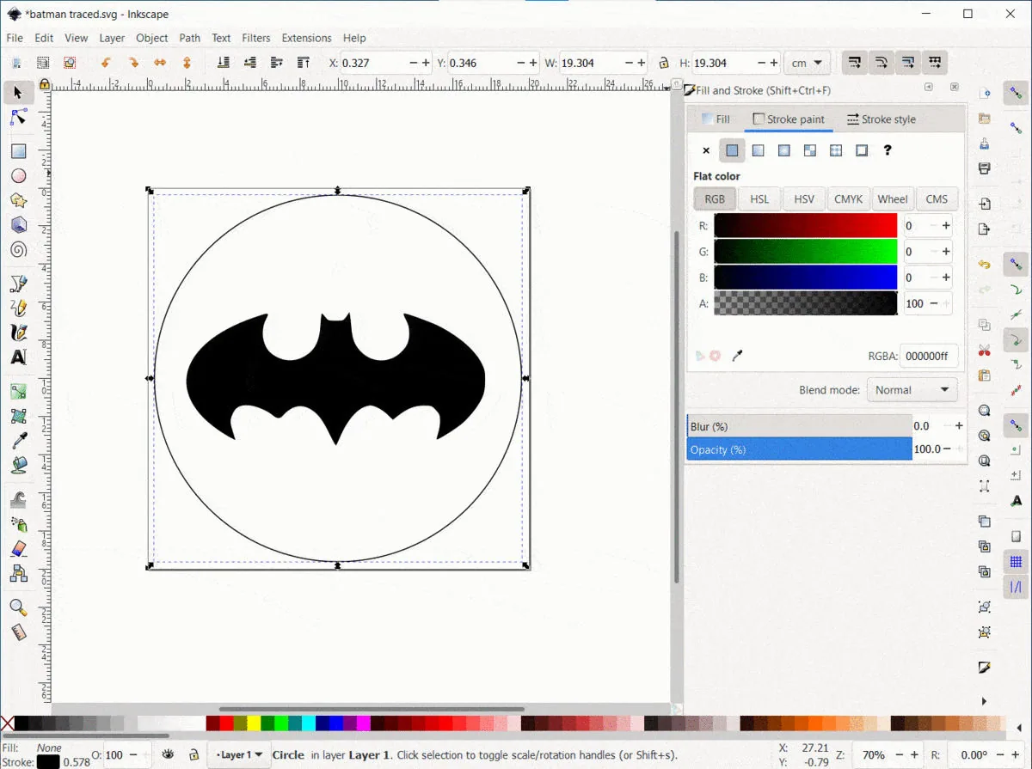Select the CMYK color mode
The width and height of the screenshot is (1032, 769).
click(849, 198)
